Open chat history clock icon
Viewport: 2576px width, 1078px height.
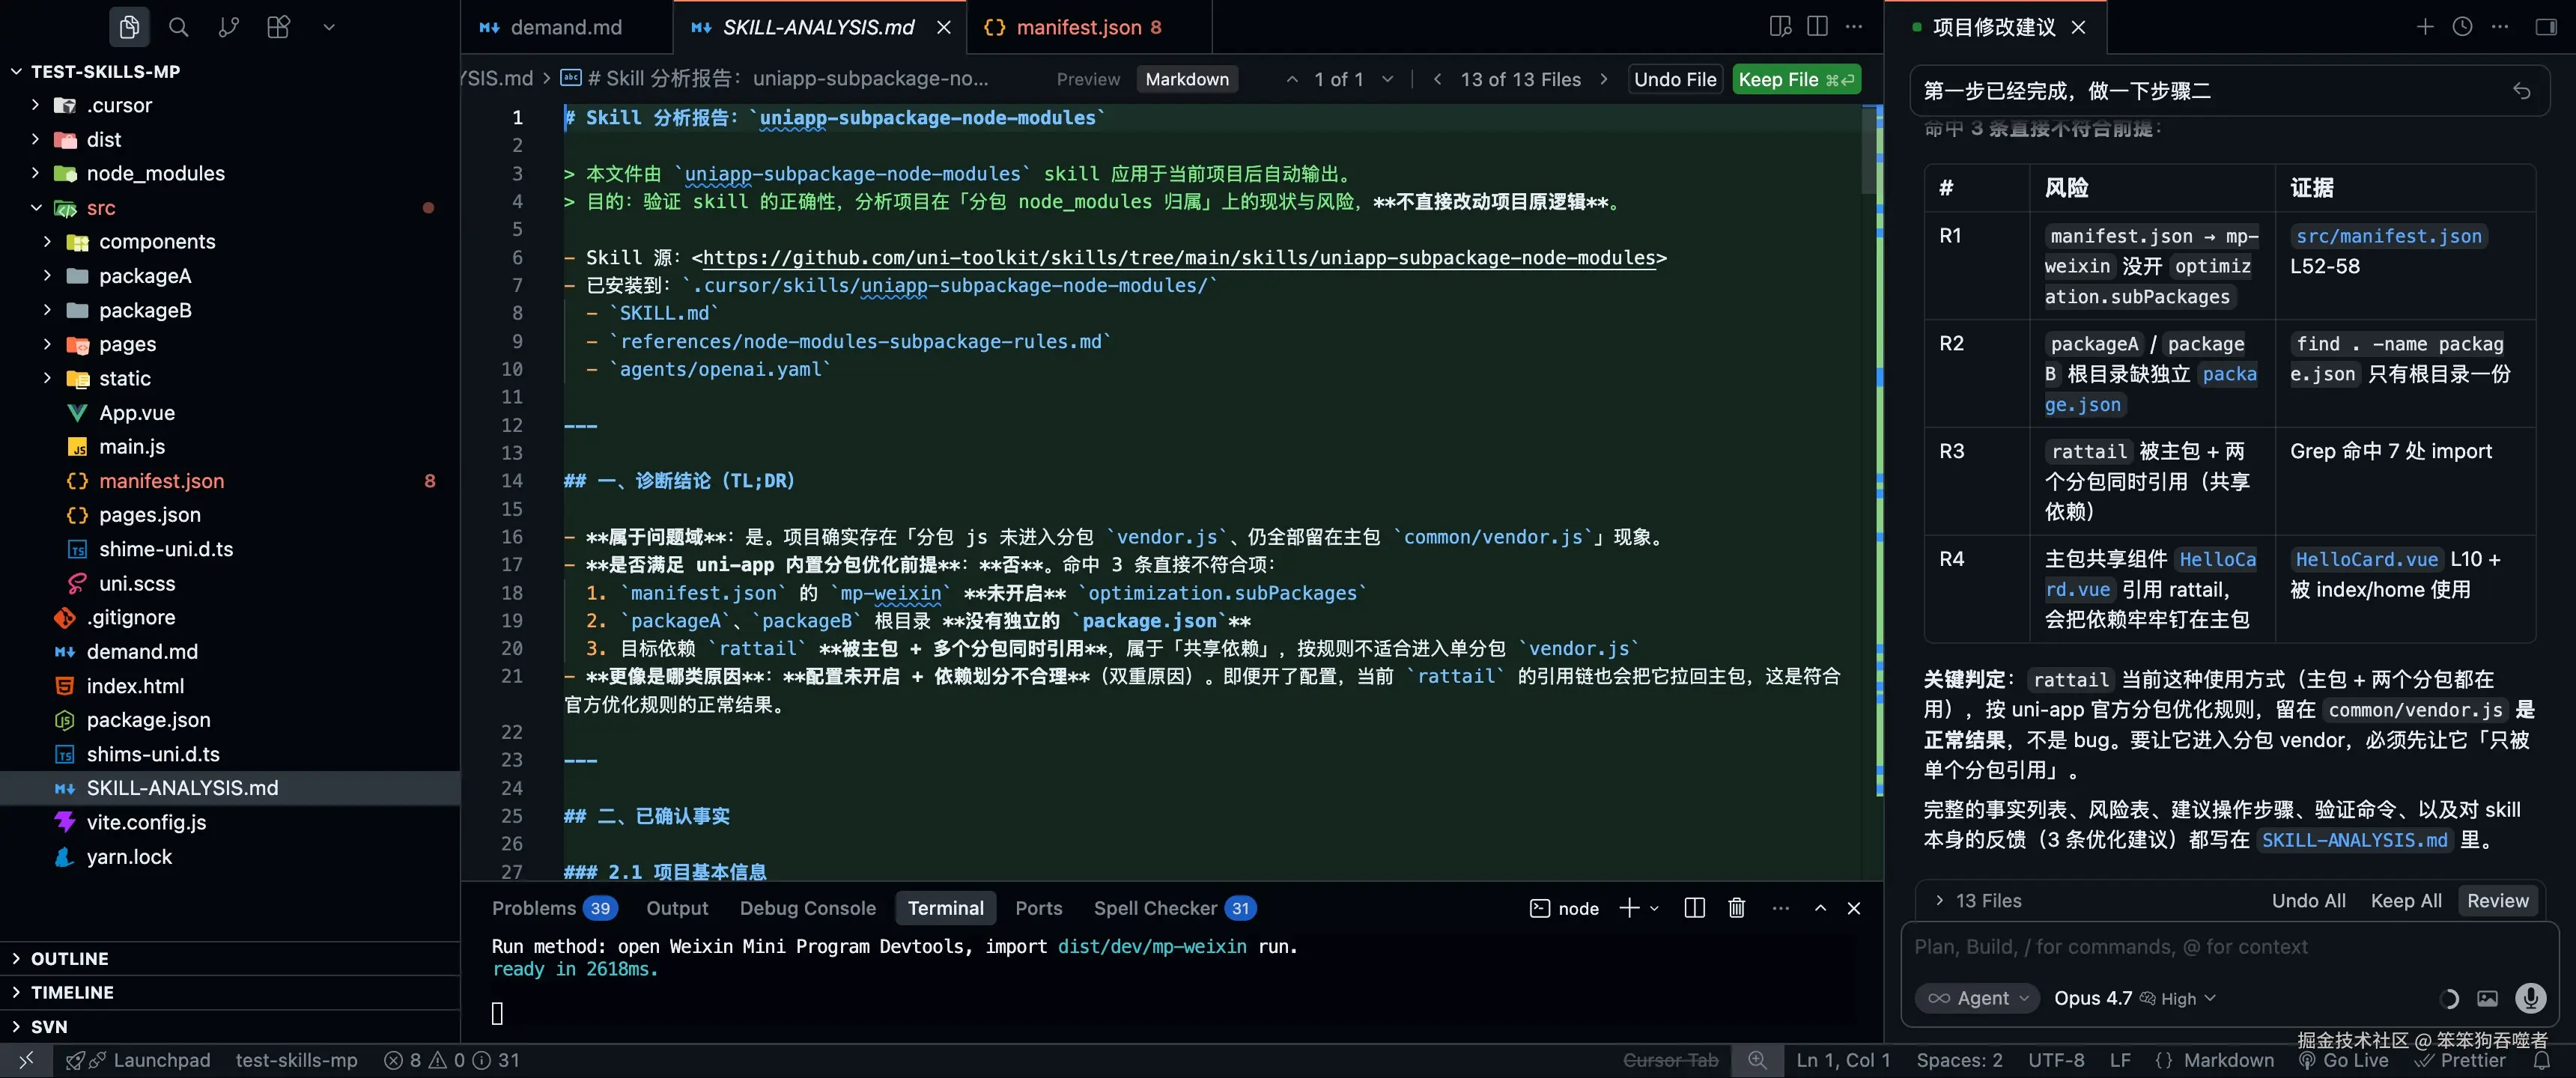point(2462,27)
